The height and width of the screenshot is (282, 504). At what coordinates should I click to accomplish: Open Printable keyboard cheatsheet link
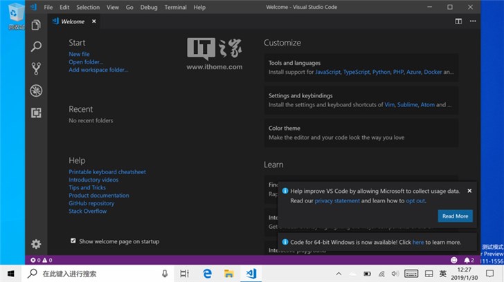pos(107,171)
